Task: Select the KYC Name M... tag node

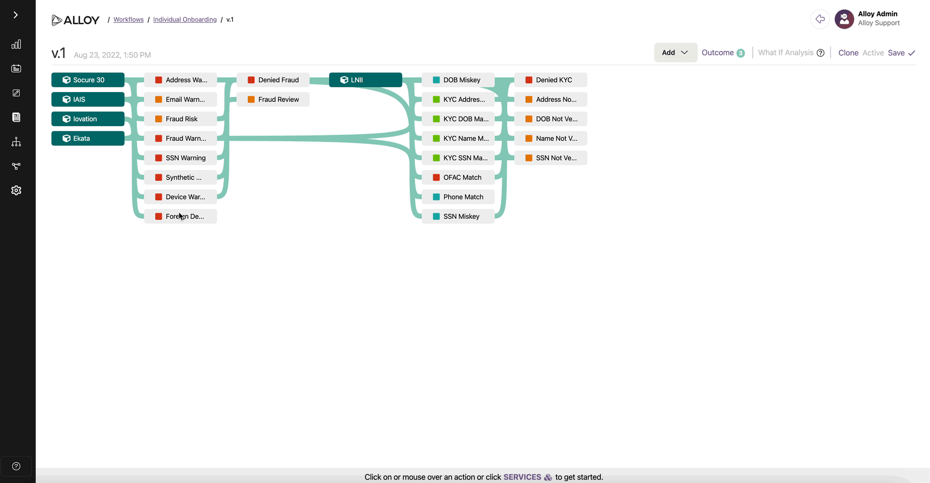Action: [x=458, y=138]
